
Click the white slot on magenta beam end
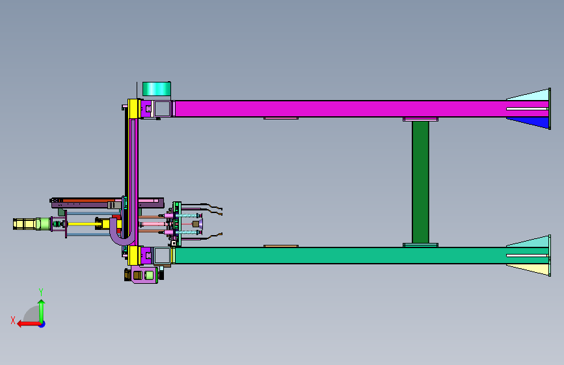527,109
